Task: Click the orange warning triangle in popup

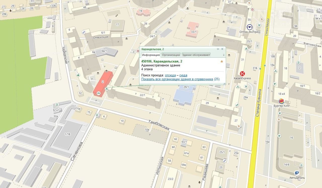Action: (222, 61)
